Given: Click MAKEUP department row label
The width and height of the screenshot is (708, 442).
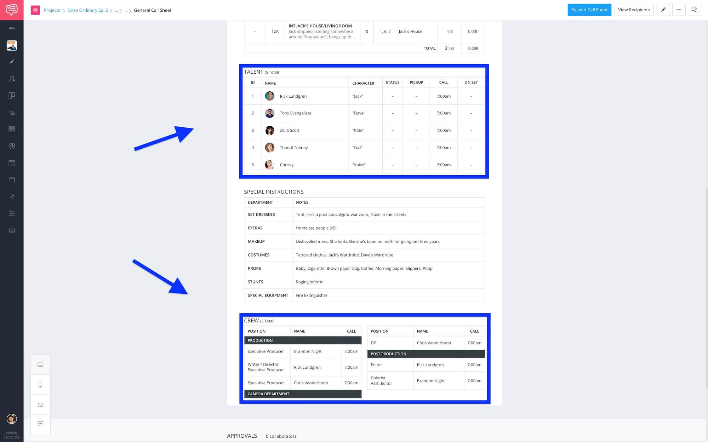Looking at the screenshot, I should tap(256, 241).
